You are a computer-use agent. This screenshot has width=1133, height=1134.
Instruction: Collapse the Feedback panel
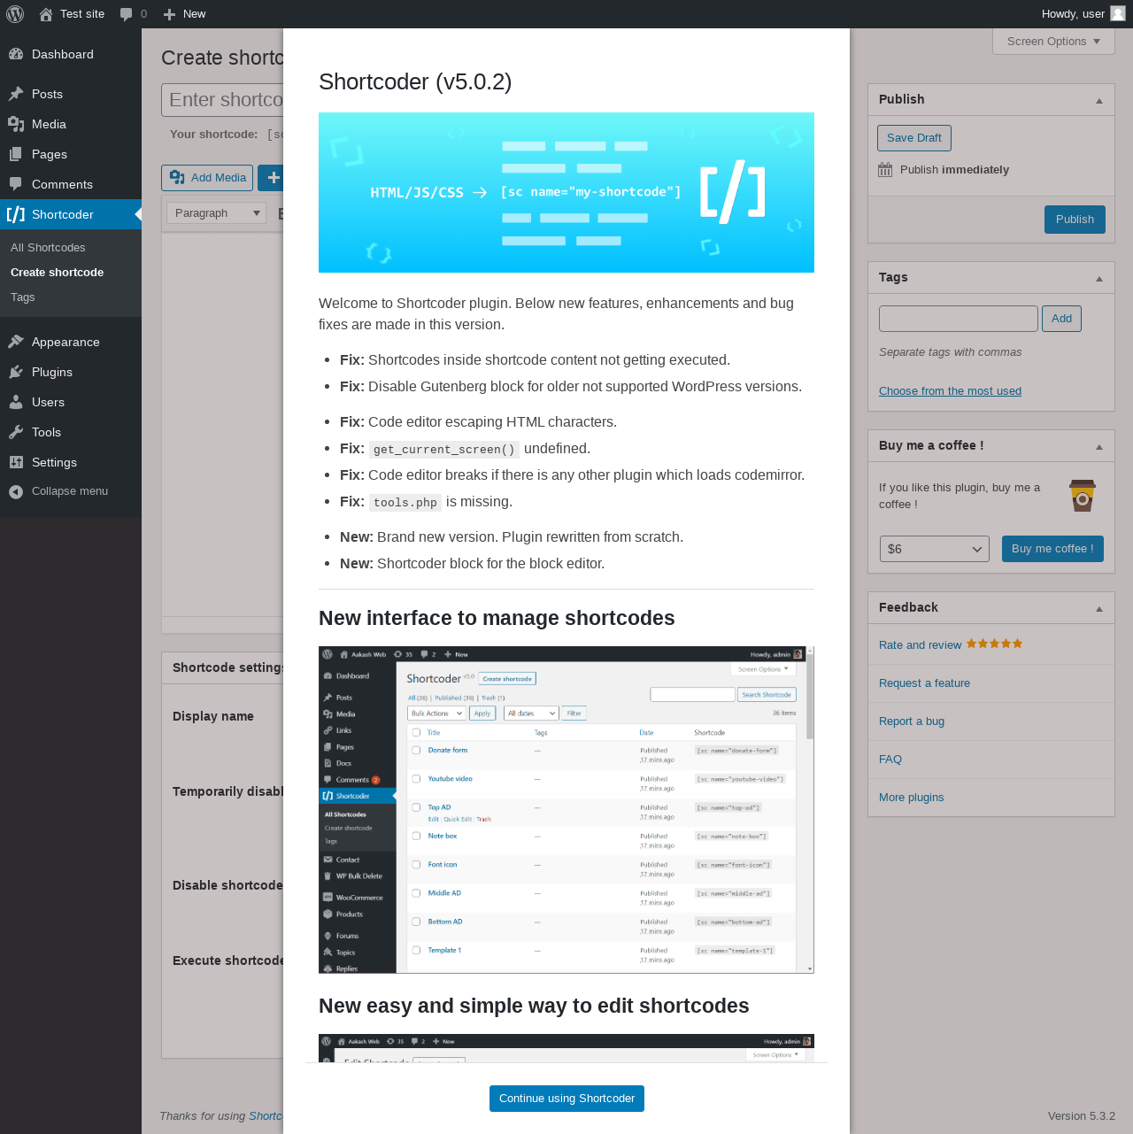click(x=1099, y=608)
